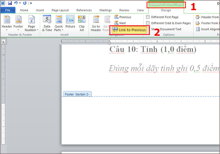Switch to the Home tab
This screenshot has width=220, height=154.
coord(24,10)
